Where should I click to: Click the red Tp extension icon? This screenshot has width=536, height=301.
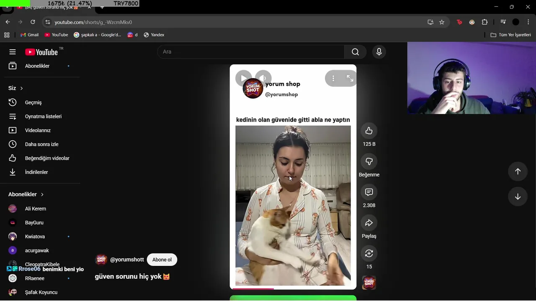459,22
